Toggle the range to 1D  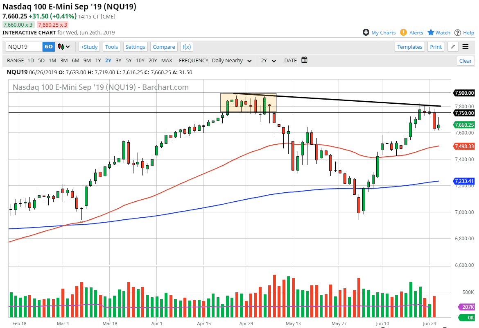point(30,60)
